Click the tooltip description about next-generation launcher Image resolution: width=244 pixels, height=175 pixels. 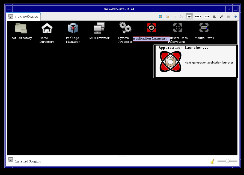[x=209, y=63]
